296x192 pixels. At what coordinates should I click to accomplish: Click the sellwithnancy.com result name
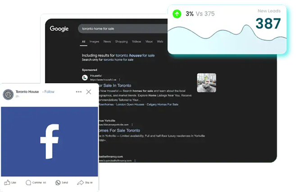click(111, 156)
